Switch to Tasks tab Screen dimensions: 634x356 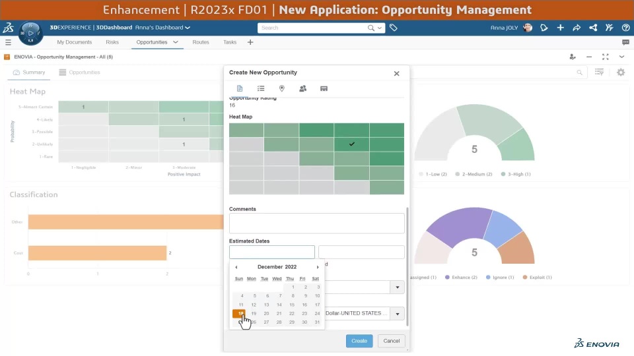[x=230, y=42]
